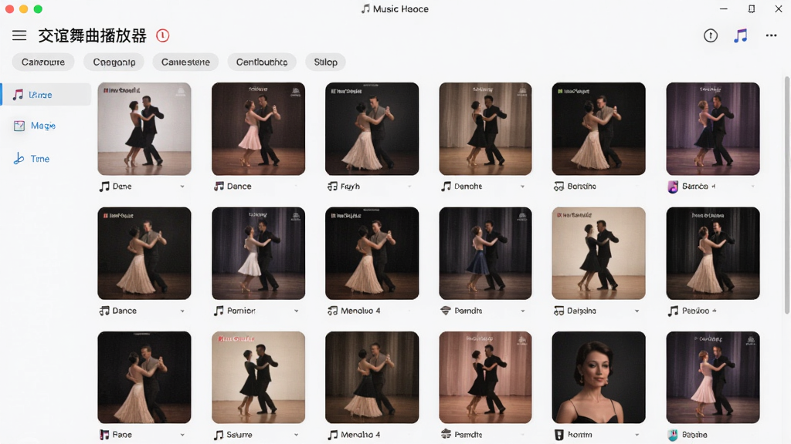
Task: Open the dropdown arrow beside Salurre
Action: point(296,435)
